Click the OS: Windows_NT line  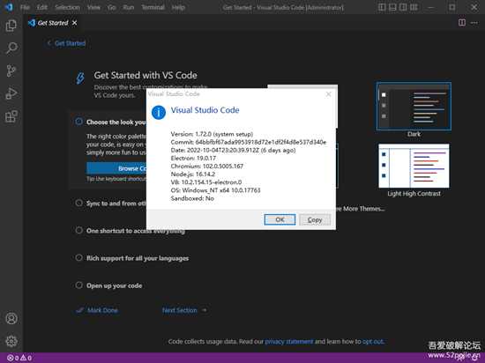click(215, 190)
